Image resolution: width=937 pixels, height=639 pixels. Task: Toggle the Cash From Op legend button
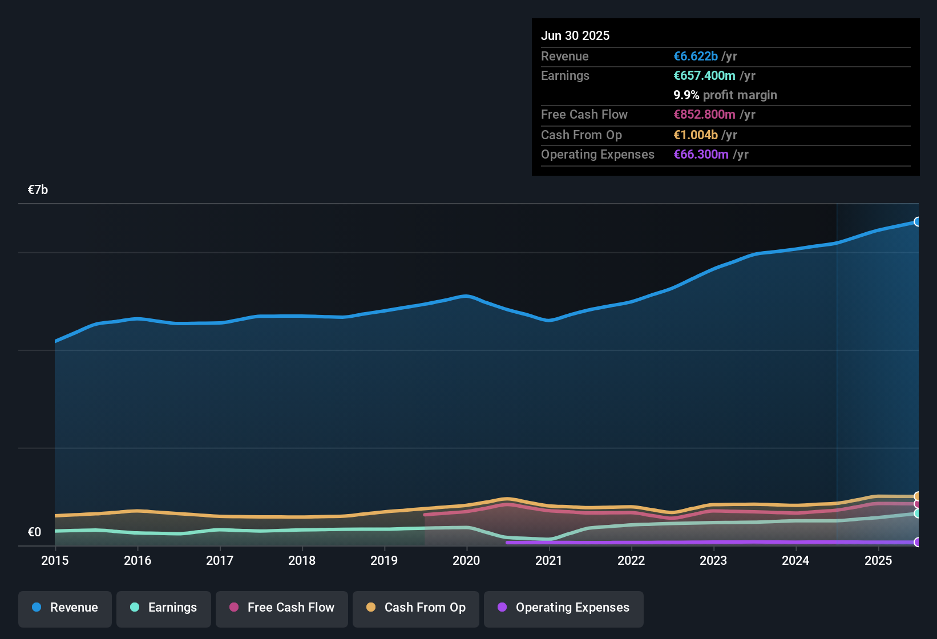[x=416, y=608]
